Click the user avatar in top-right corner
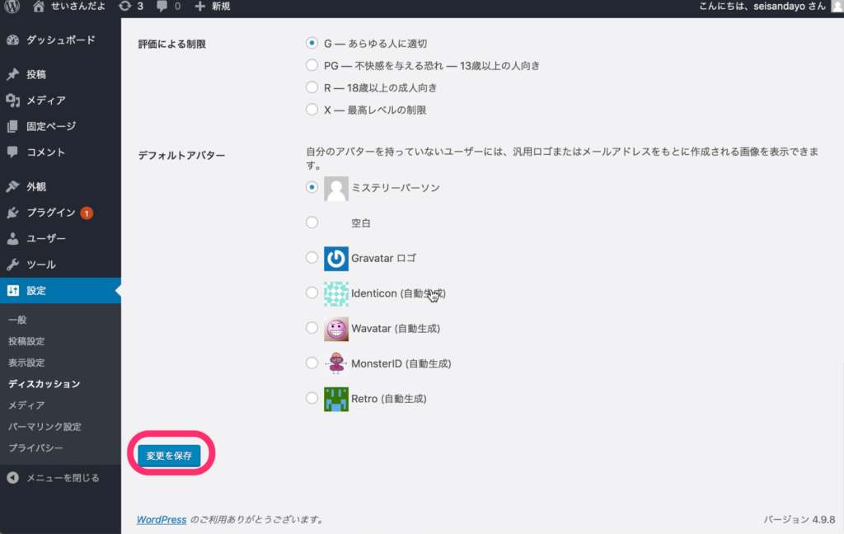The width and height of the screenshot is (844, 534). [837, 7]
